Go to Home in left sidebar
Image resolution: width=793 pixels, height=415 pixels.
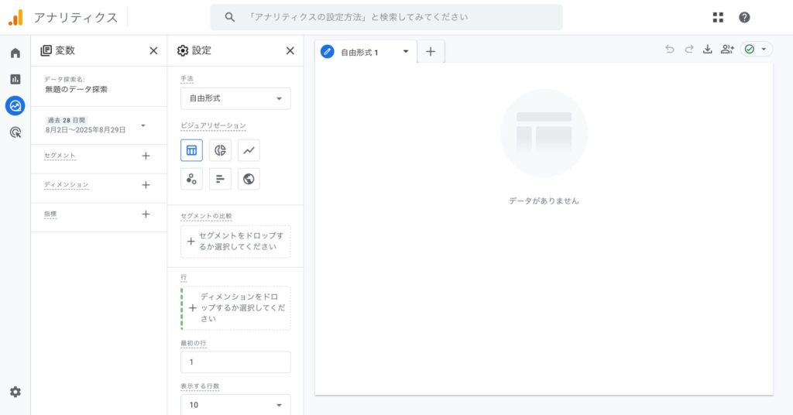pos(15,53)
